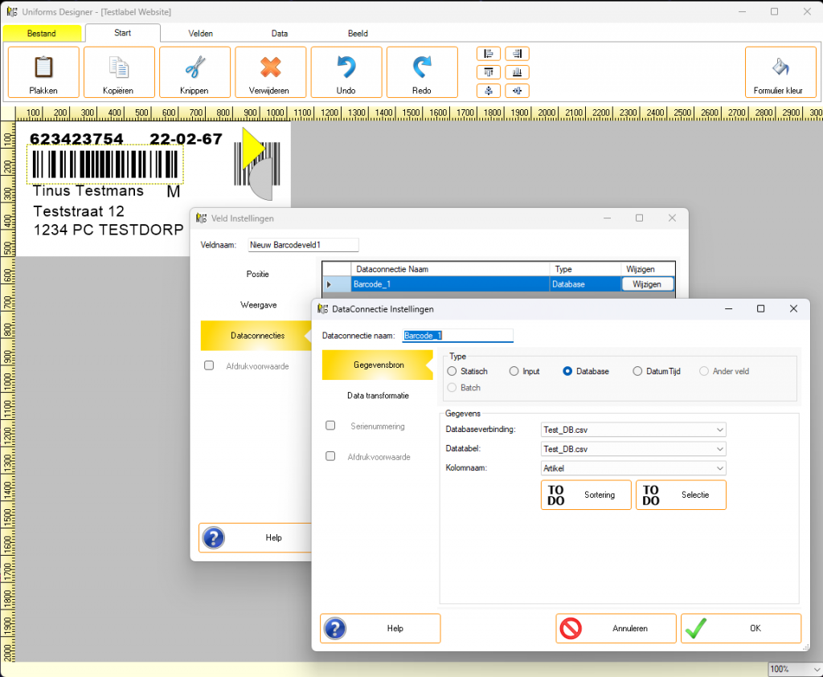This screenshot has width=823, height=677.
Task: Open the Formulier kleur paint bucket tool
Action: pos(780,72)
